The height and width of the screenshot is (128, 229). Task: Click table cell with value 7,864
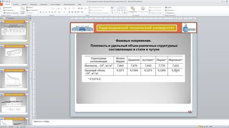coord(120,66)
